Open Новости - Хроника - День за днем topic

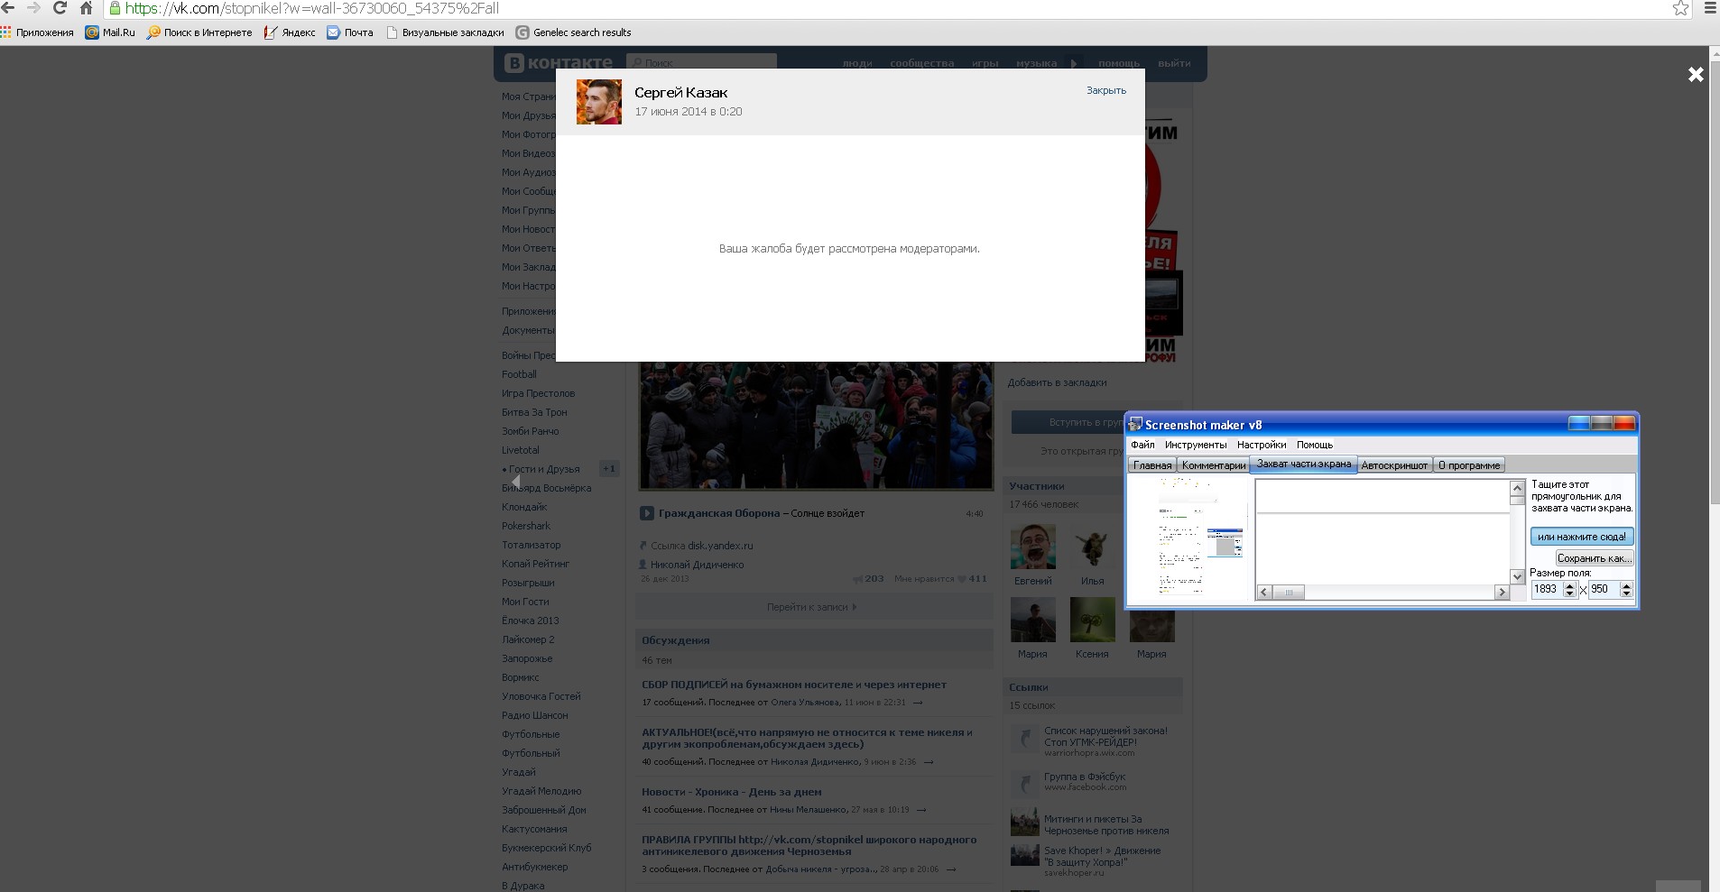[732, 792]
